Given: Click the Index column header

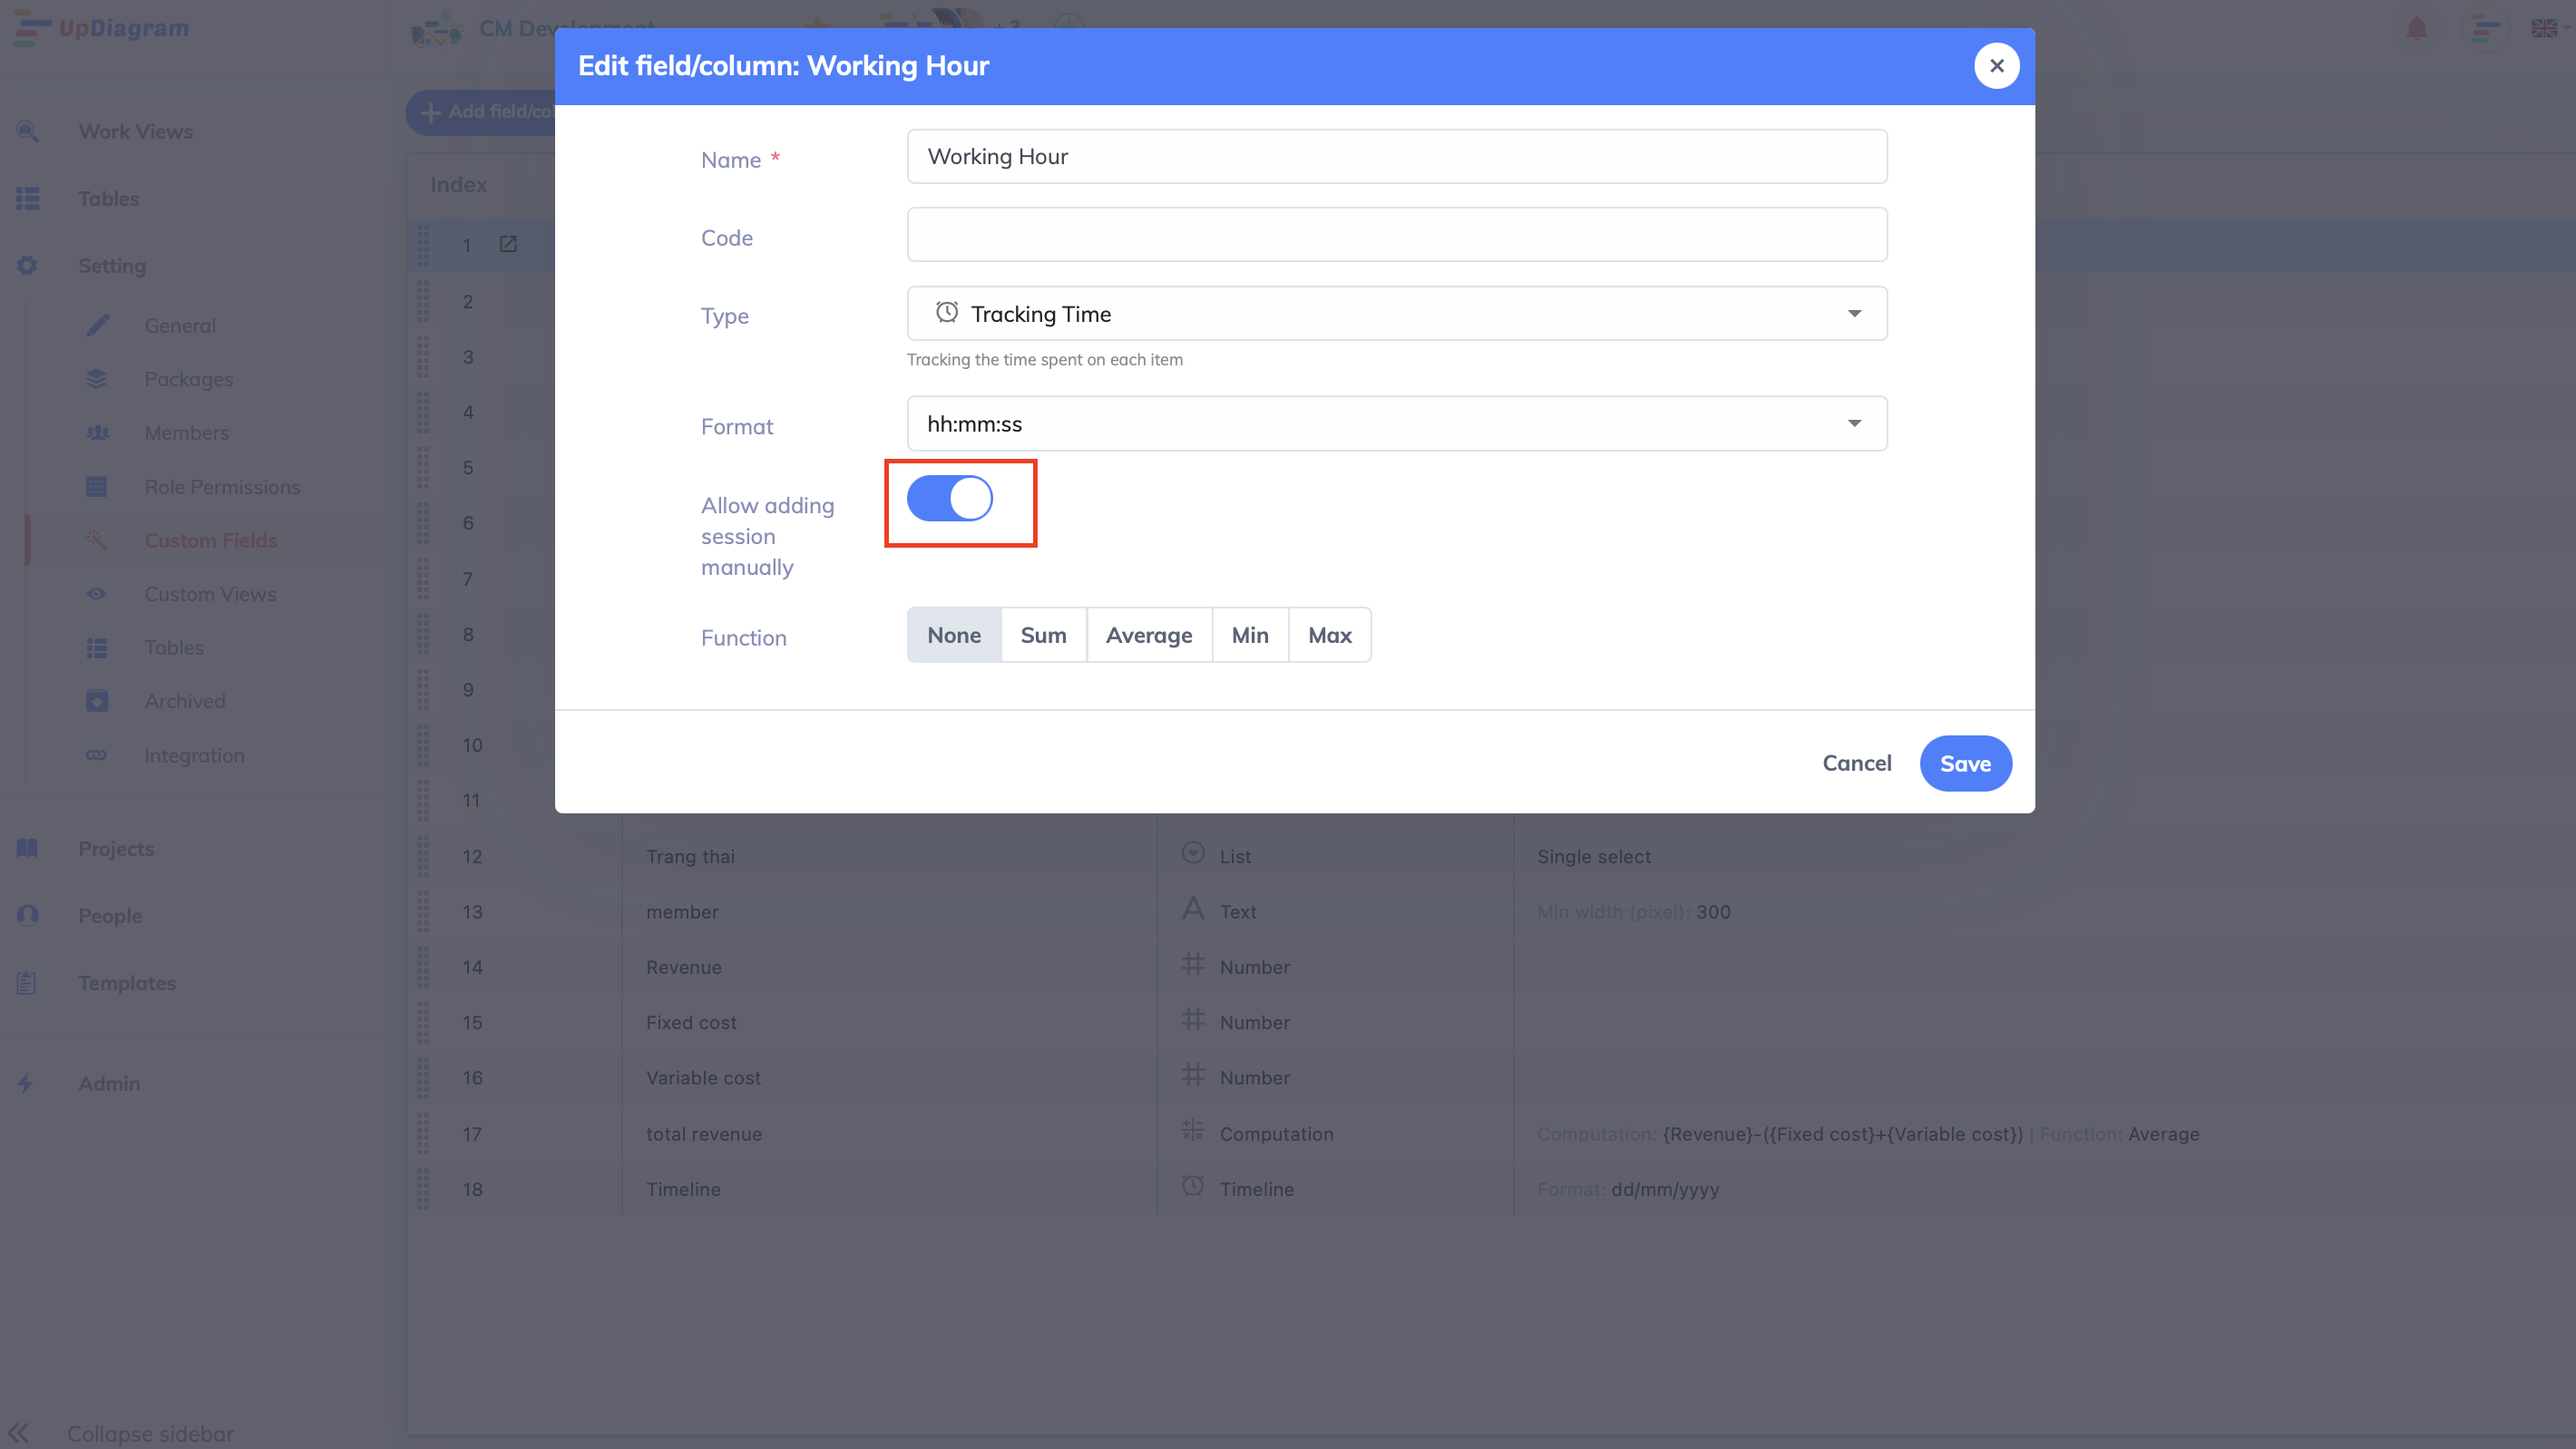Looking at the screenshot, I should tap(458, 185).
